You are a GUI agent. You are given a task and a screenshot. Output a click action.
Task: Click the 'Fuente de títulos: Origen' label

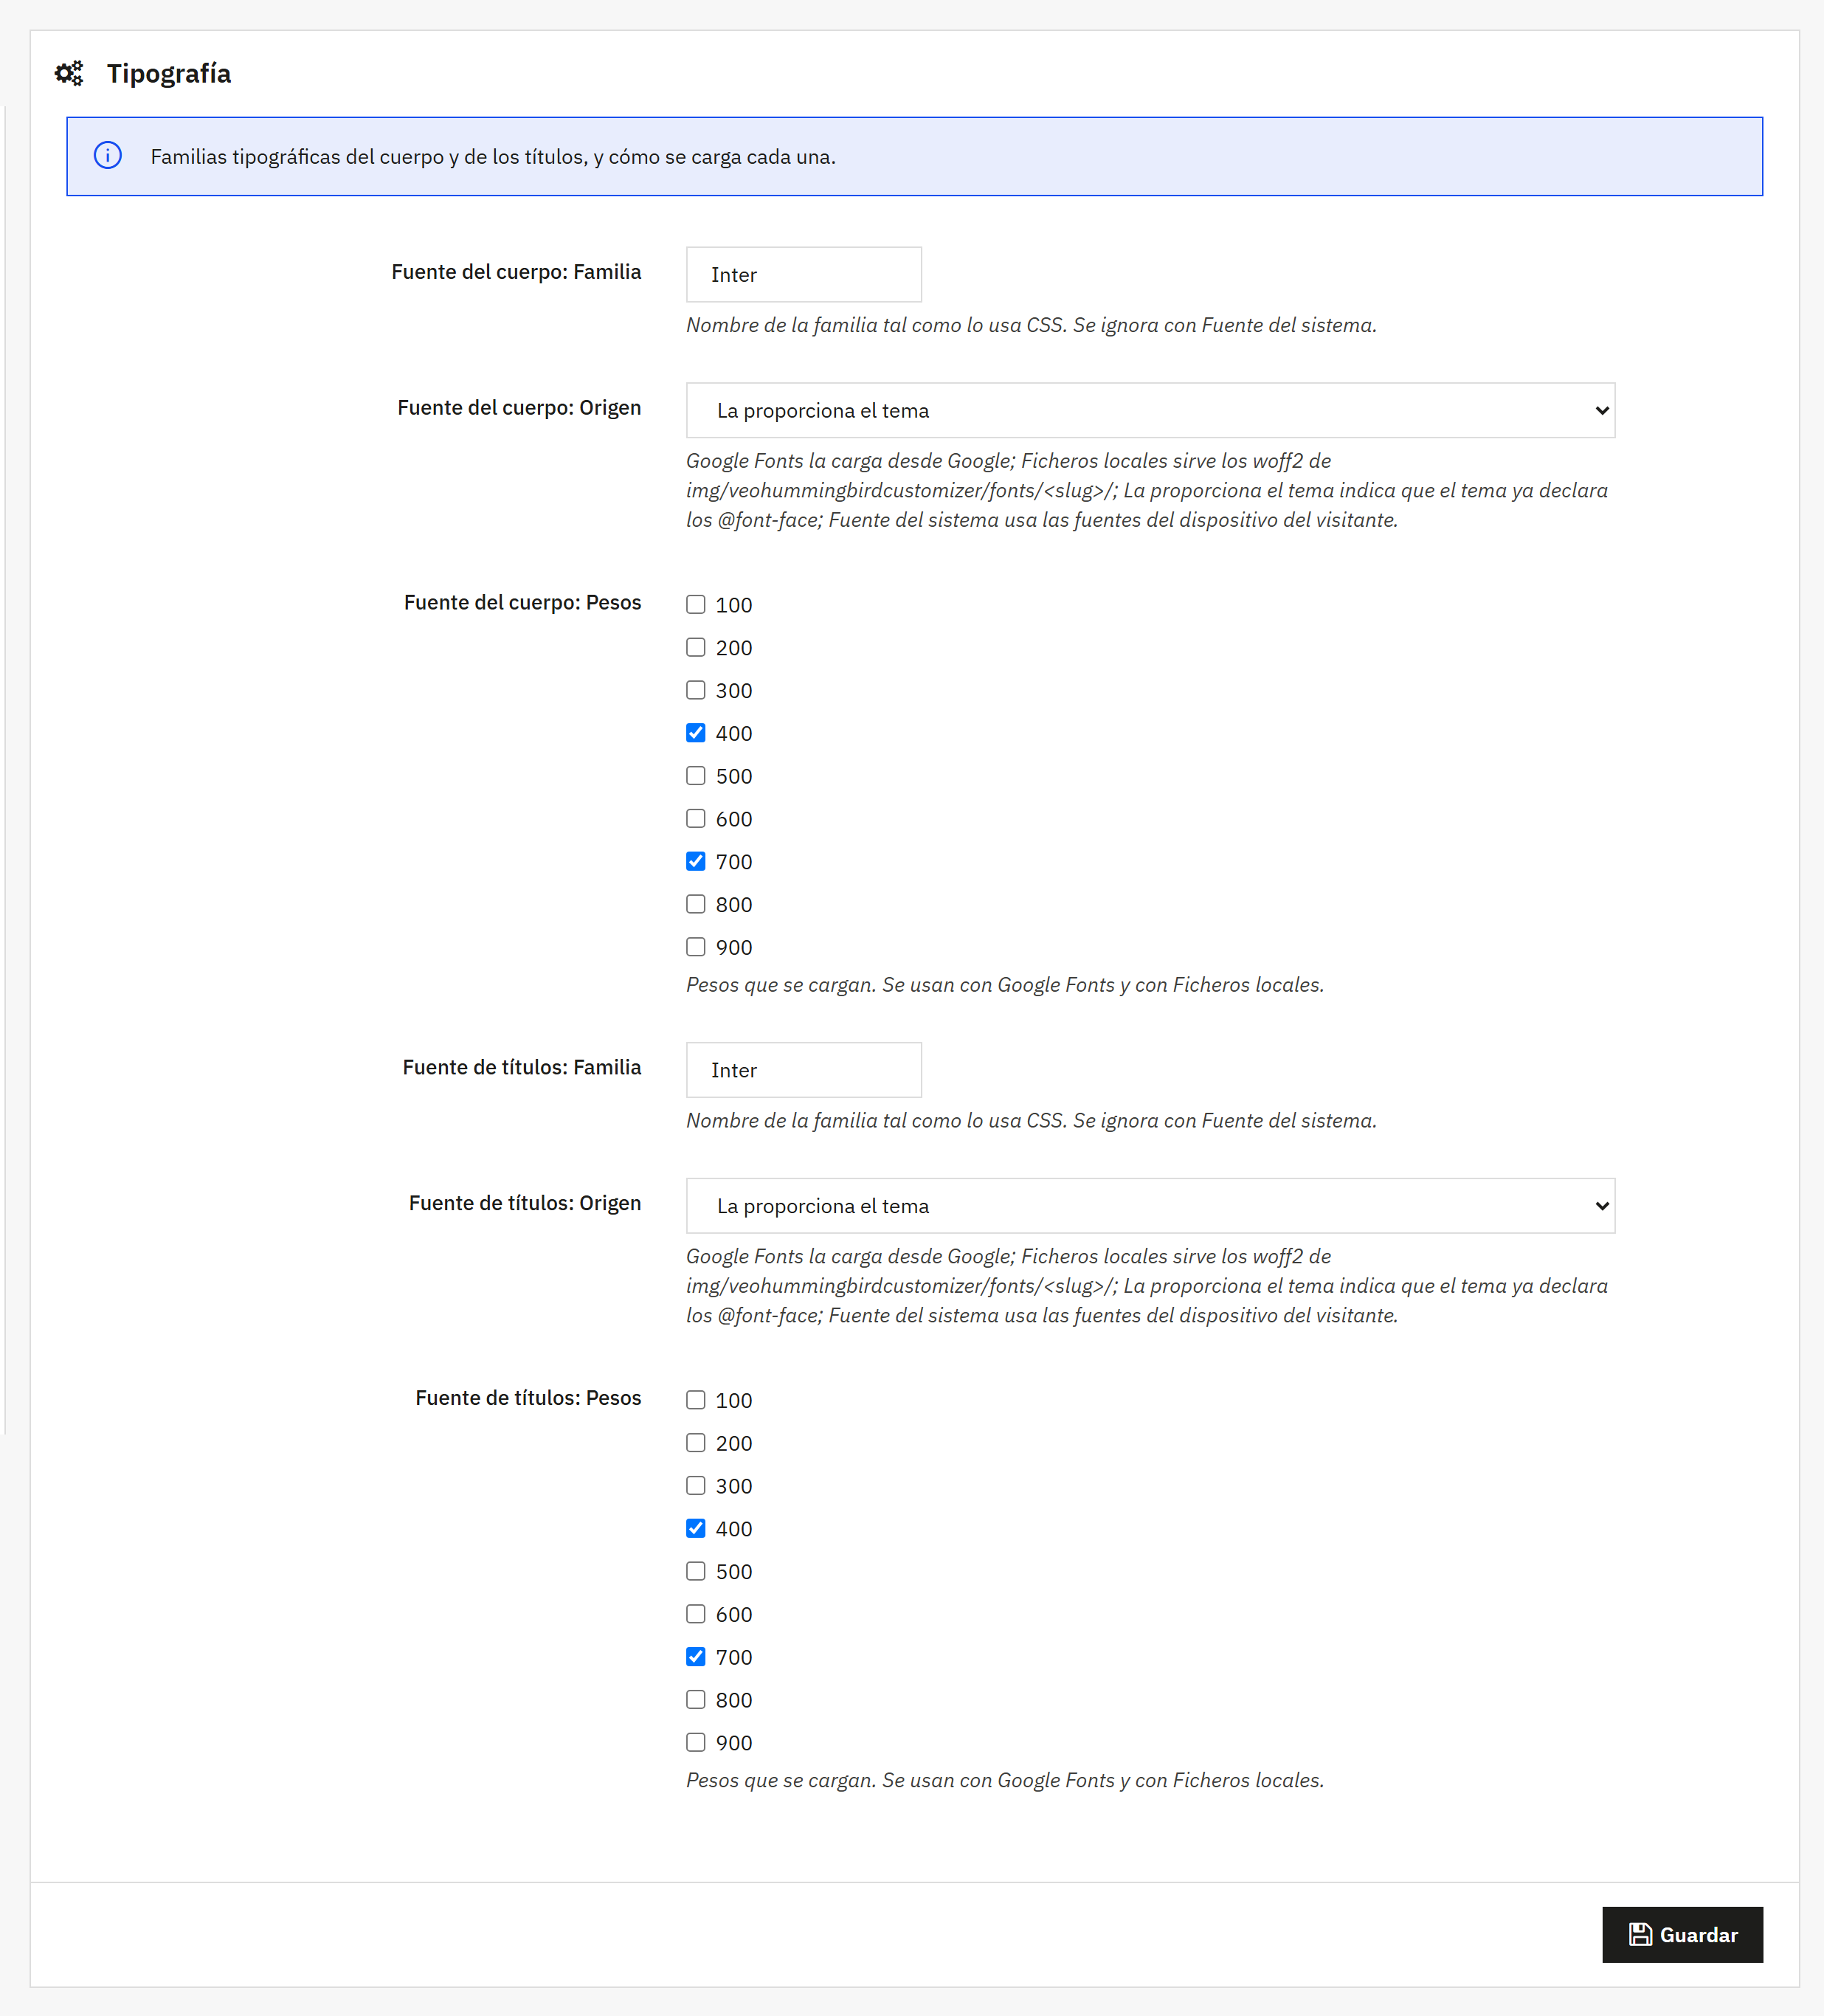pyautogui.click(x=525, y=1203)
